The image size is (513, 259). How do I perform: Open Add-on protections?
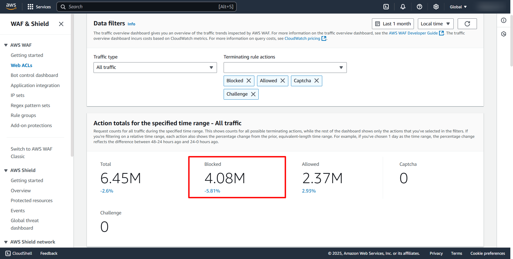[x=31, y=125]
